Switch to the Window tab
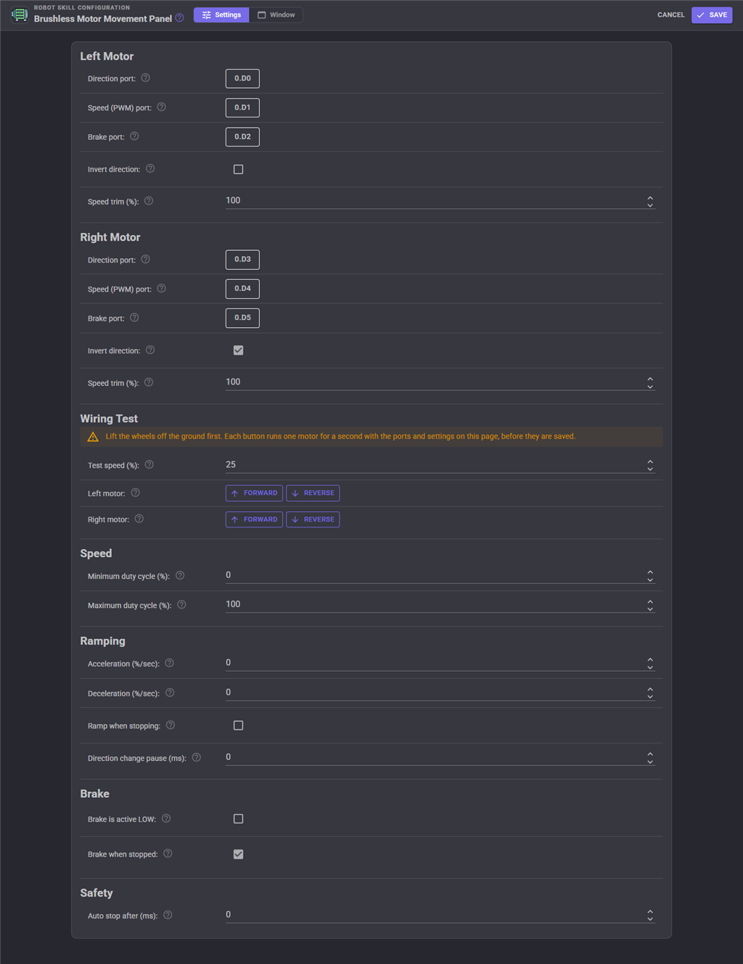This screenshot has height=964, width=743. click(276, 15)
